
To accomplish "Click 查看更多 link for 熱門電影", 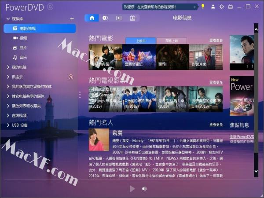I will click(216, 40).
